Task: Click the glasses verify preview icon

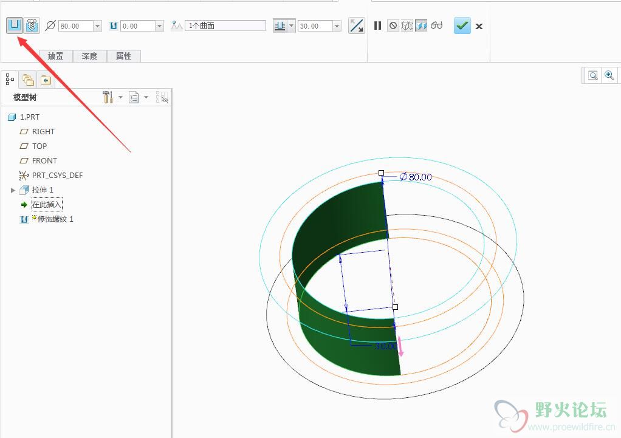Action: 436,26
